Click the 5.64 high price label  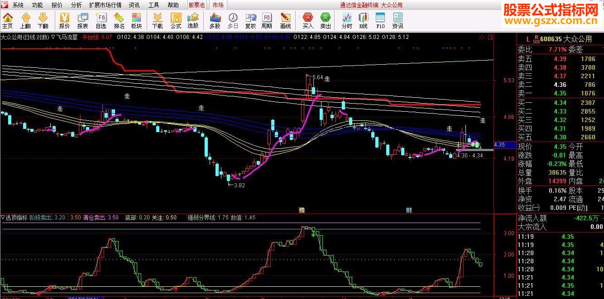click(317, 77)
